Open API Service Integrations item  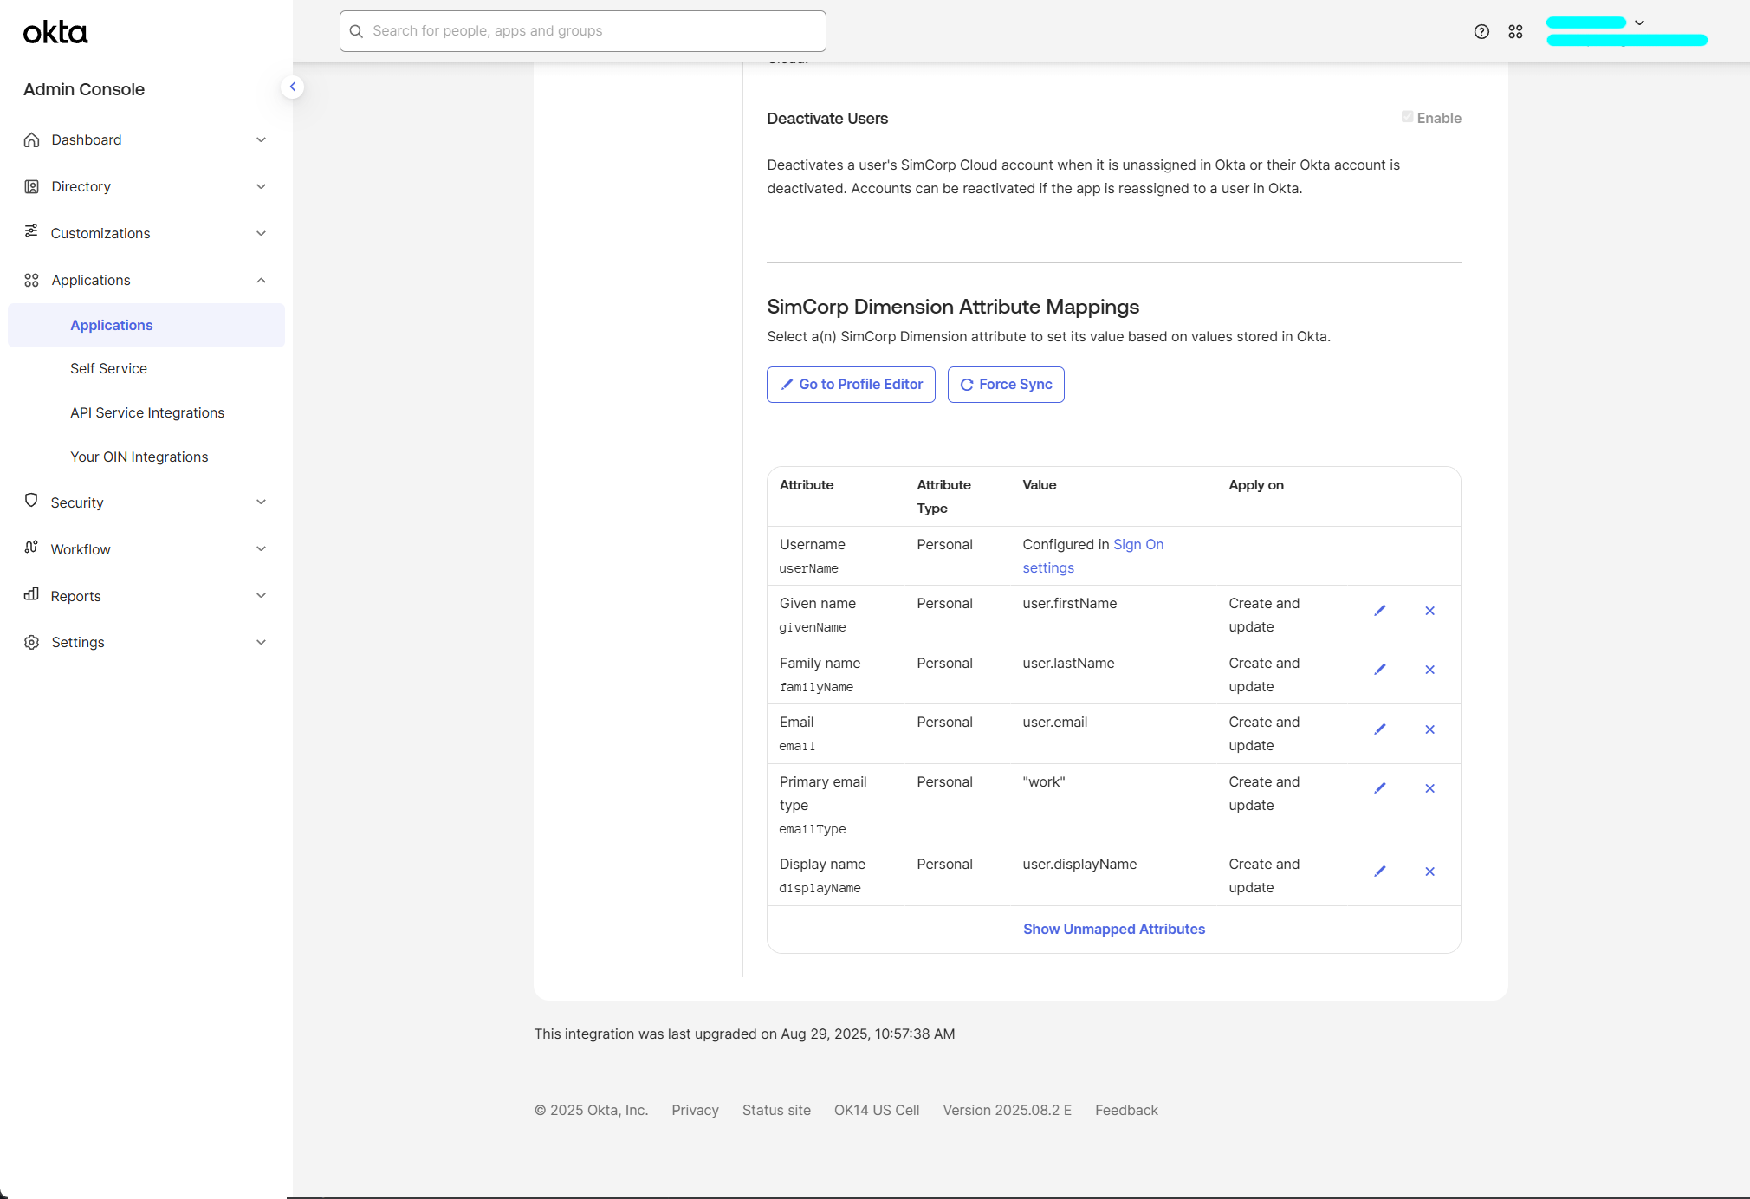pos(147,412)
